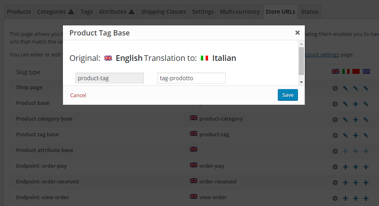This screenshot has height=206, width=379.
Task: Switch to the Status tab
Action: coord(310,12)
